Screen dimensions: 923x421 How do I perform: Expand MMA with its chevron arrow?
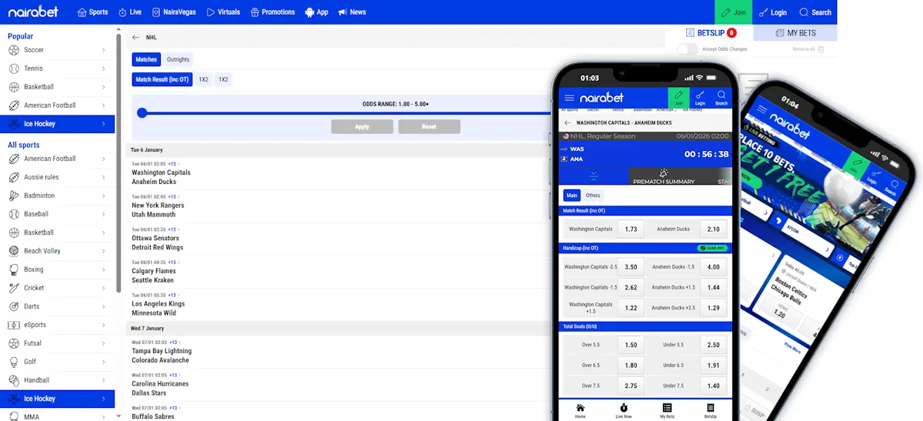click(x=103, y=416)
